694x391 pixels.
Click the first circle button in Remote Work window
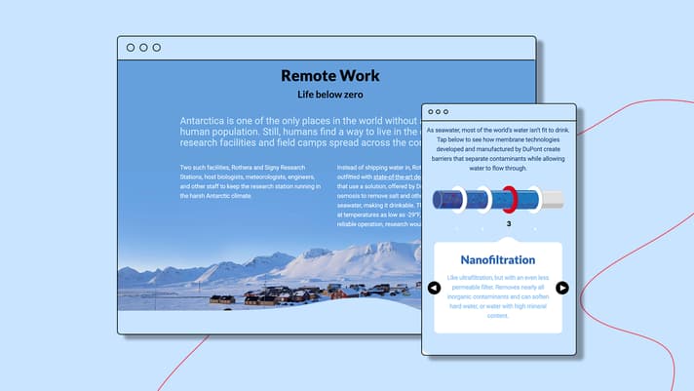pos(131,48)
